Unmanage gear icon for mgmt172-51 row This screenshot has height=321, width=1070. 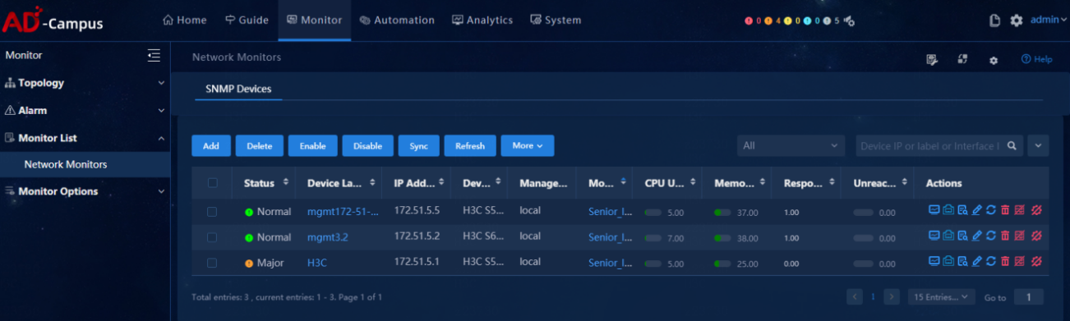click(x=1035, y=211)
